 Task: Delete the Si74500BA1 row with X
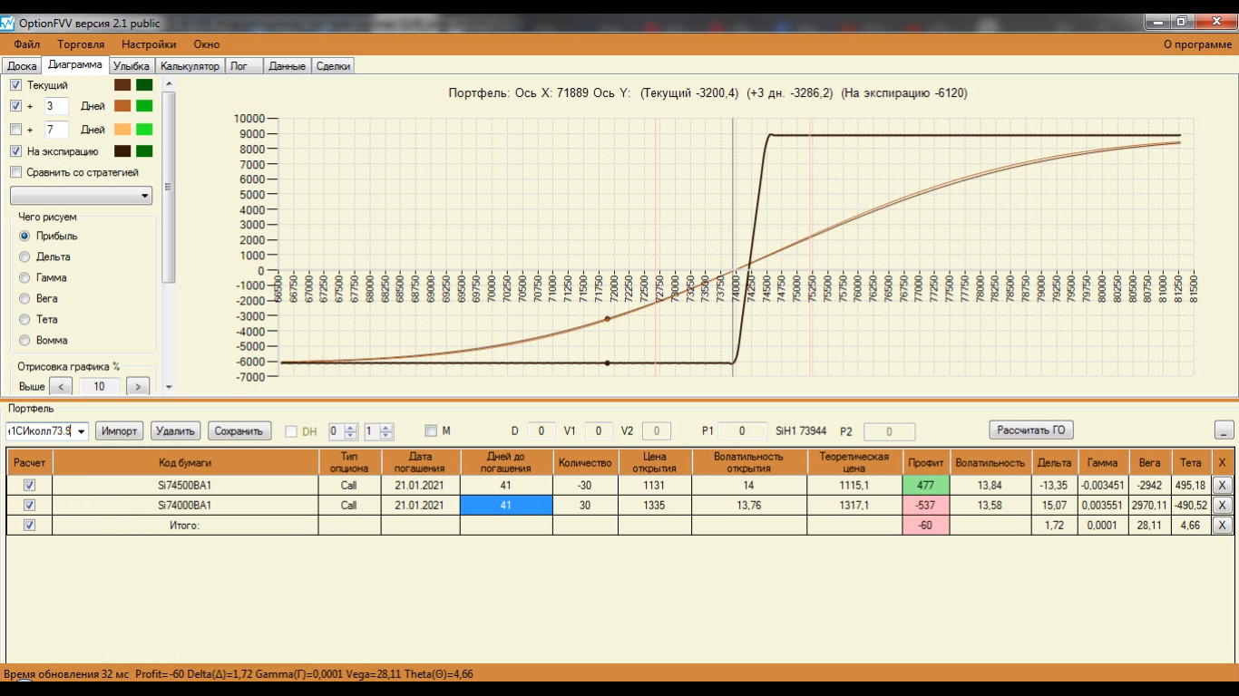coord(1222,485)
